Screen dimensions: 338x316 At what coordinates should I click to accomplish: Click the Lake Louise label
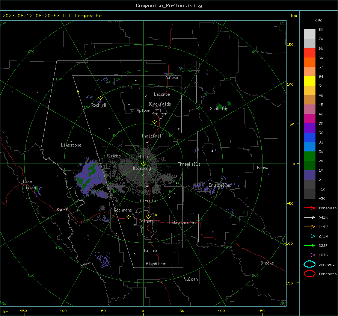click(x=29, y=184)
